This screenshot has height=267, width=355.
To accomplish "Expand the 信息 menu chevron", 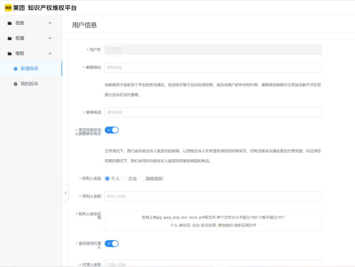I will point(50,23).
